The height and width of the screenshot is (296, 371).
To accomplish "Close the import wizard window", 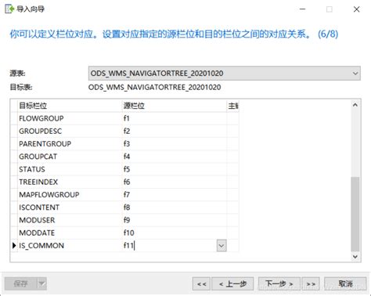I will point(356,9).
